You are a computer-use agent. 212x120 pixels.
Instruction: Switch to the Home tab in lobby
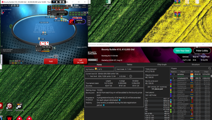pos(99,65)
